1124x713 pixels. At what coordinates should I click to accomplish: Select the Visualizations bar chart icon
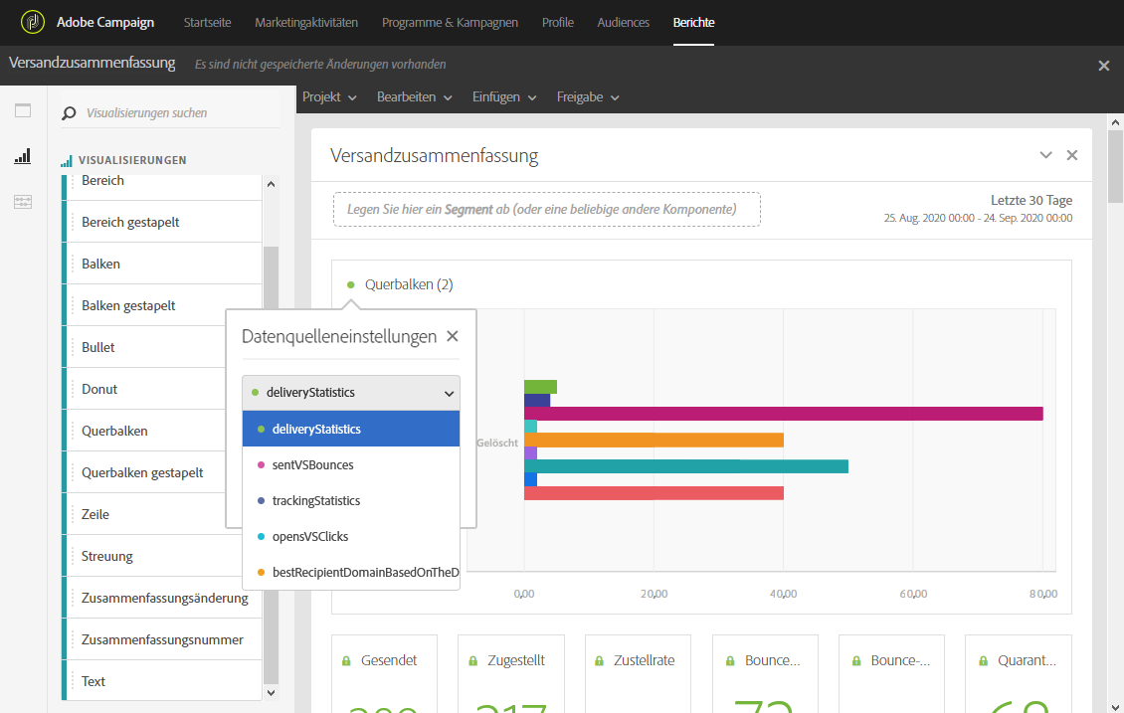point(23,156)
